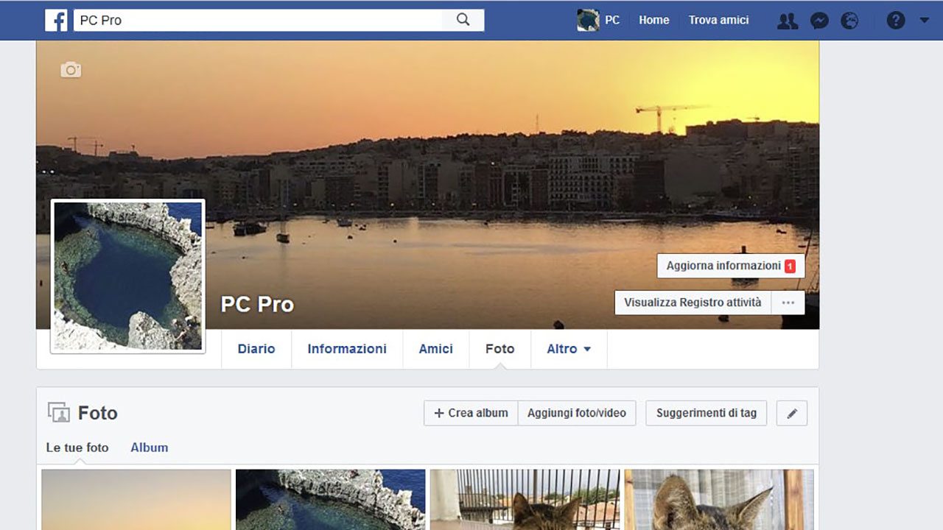The height and width of the screenshot is (530, 943).
Task: Click the Aggiorna informazioni button
Action: (730, 266)
